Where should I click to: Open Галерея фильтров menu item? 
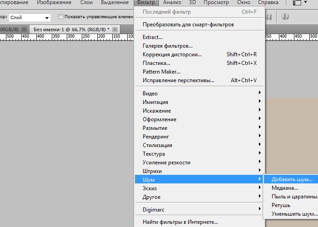tap(168, 46)
